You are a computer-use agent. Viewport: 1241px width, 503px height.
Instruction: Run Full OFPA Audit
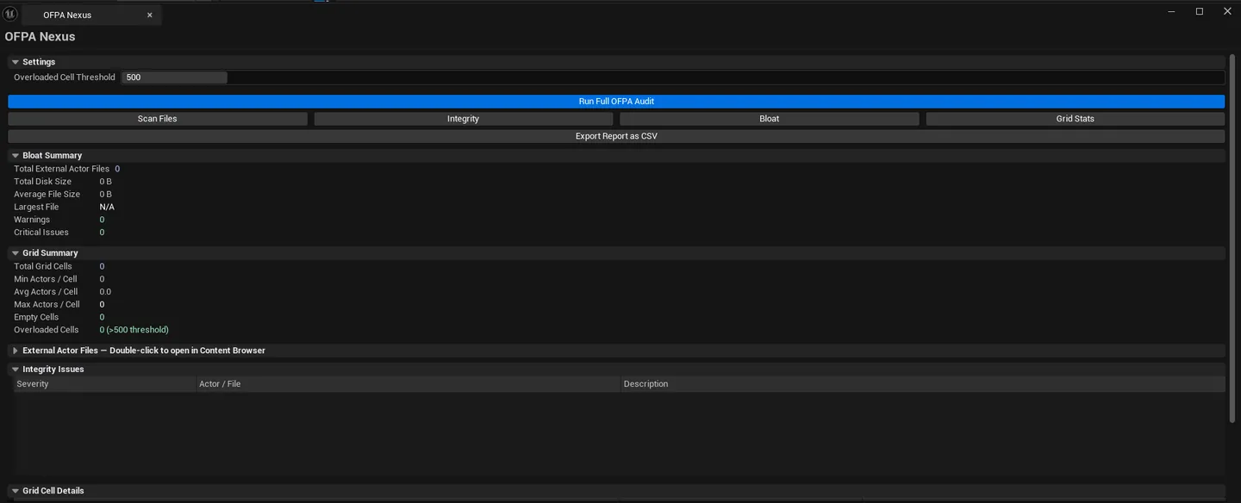pyautogui.click(x=616, y=102)
